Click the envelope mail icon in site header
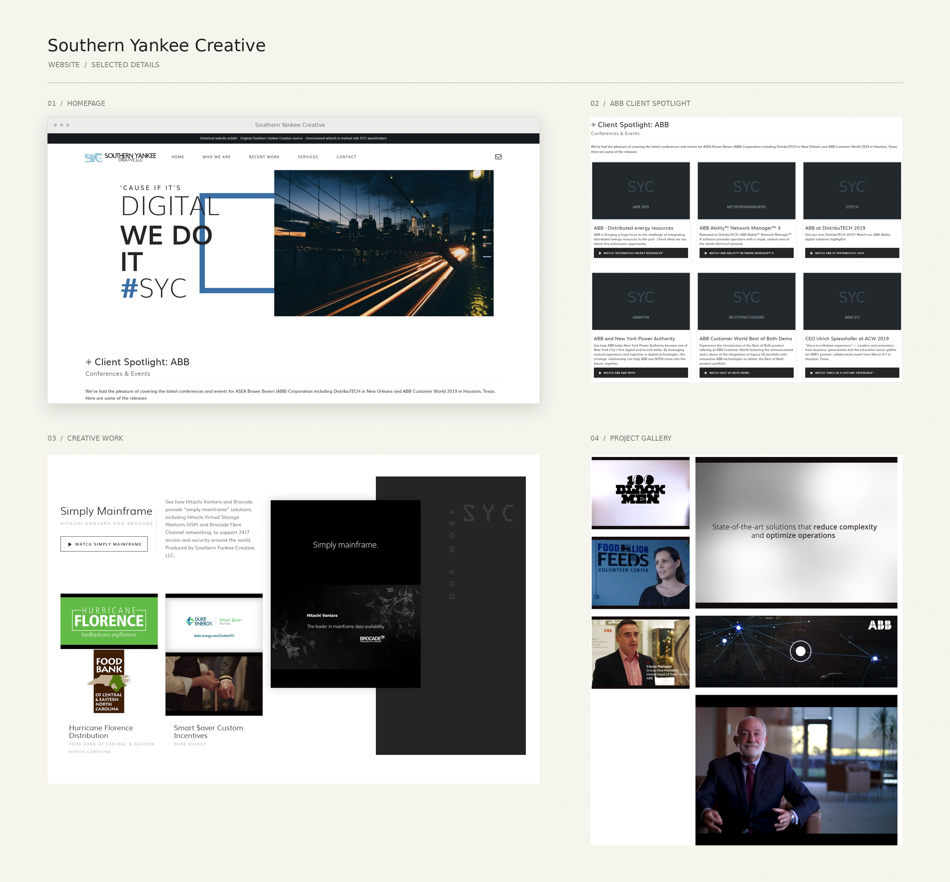This screenshot has height=882, width=950. point(498,156)
